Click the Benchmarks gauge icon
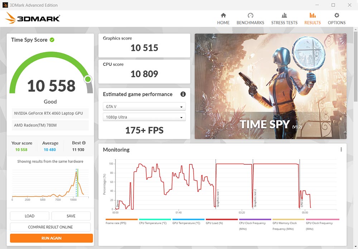The image size is (358, 249). 250,15
